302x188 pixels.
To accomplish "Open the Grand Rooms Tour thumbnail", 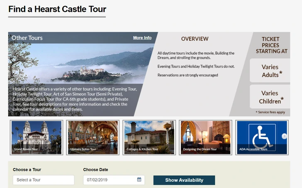I will coord(37,137).
